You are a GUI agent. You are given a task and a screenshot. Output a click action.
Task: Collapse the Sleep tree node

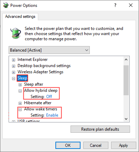pos(13,78)
